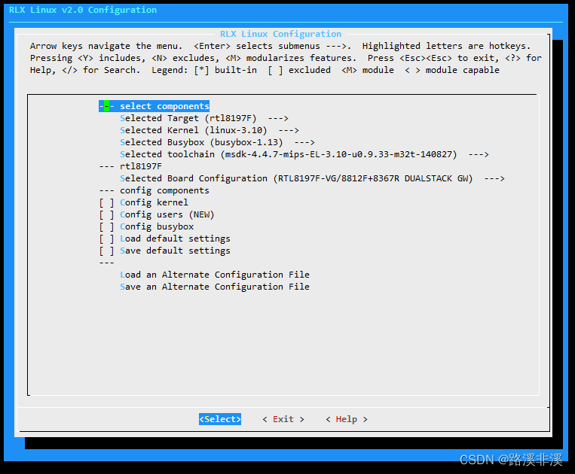
Task: Select the 'Selected Busybox (busybox-1.13)' entry
Action: point(201,142)
